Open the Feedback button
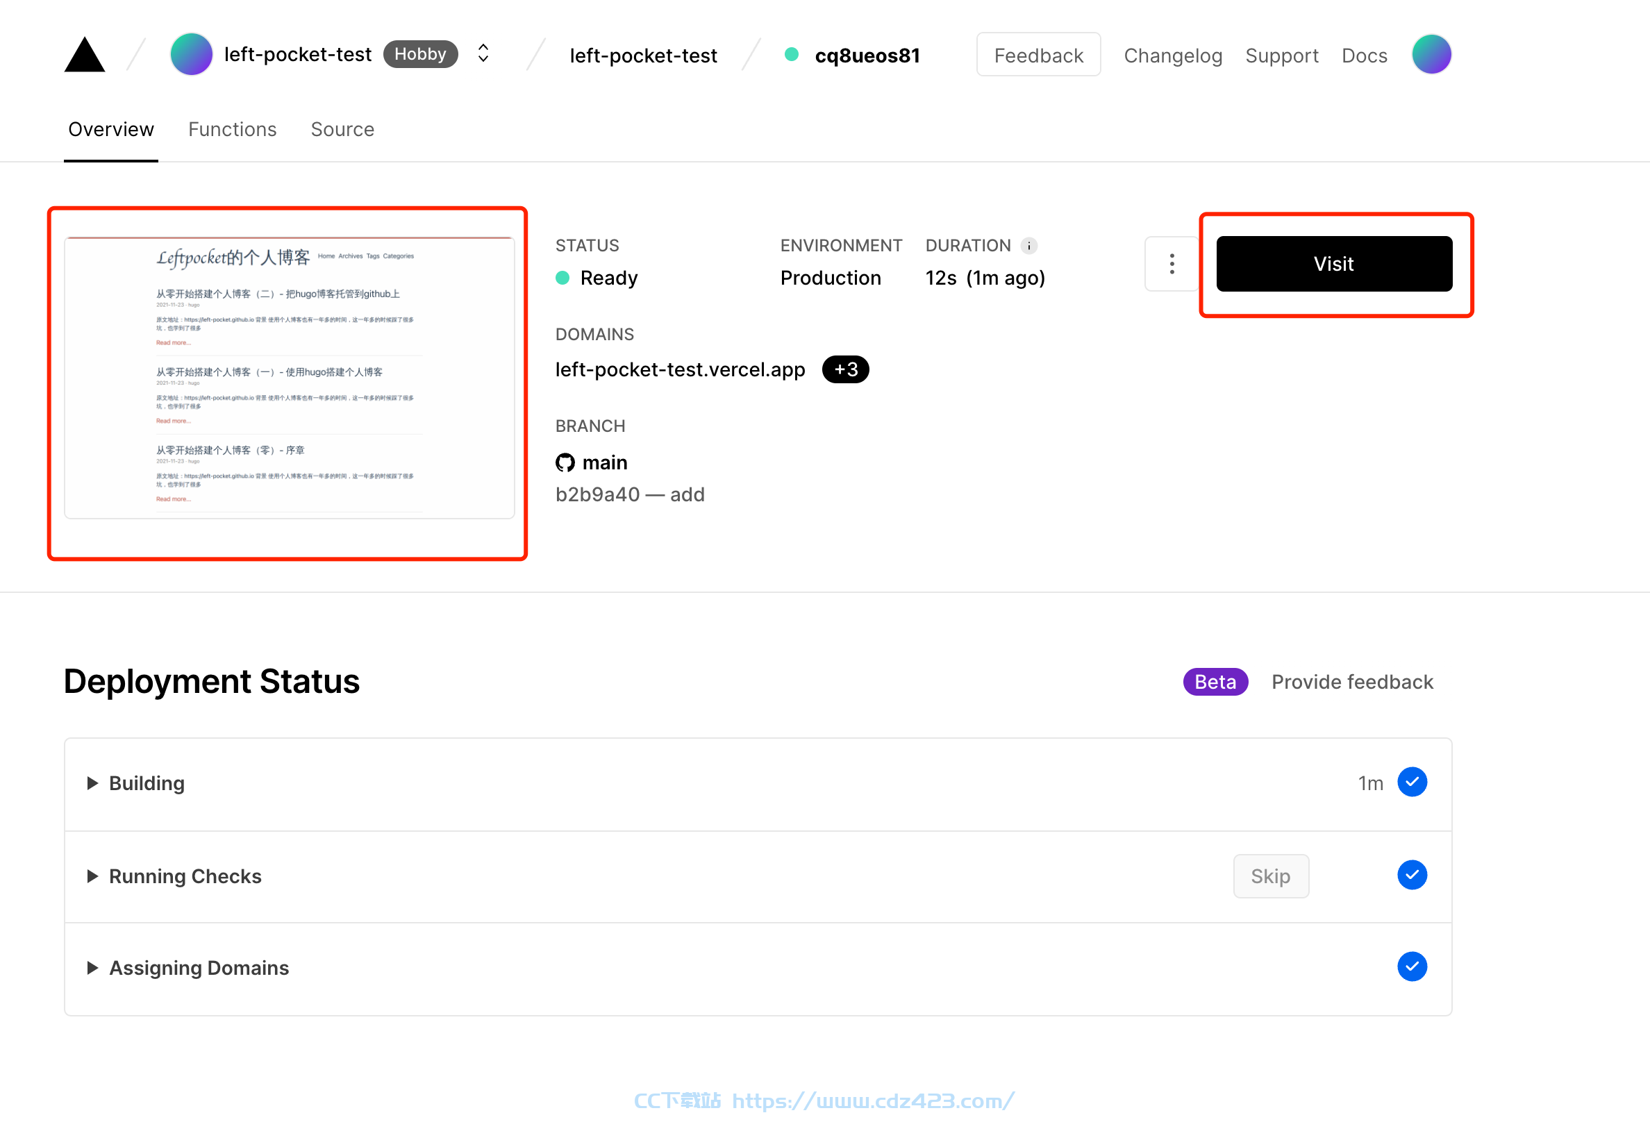This screenshot has width=1650, height=1122. [x=1038, y=55]
